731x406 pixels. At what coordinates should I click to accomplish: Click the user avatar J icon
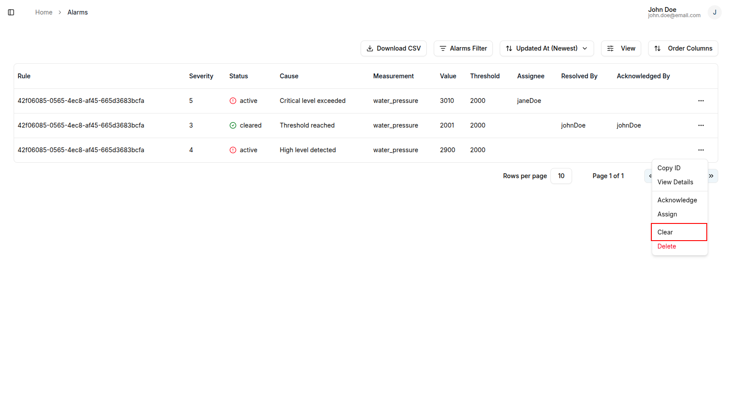pos(714,12)
